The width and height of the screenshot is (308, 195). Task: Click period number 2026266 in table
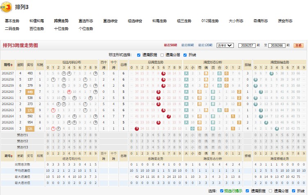click(8, 128)
